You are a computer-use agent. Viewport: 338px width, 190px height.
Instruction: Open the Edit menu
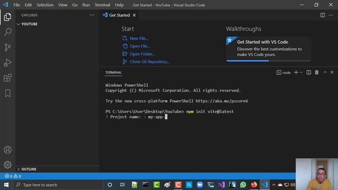coord(28,5)
